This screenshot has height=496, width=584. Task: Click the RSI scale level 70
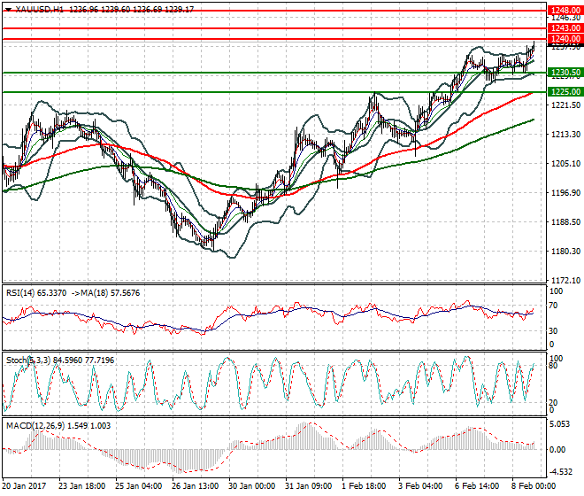(553, 306)
